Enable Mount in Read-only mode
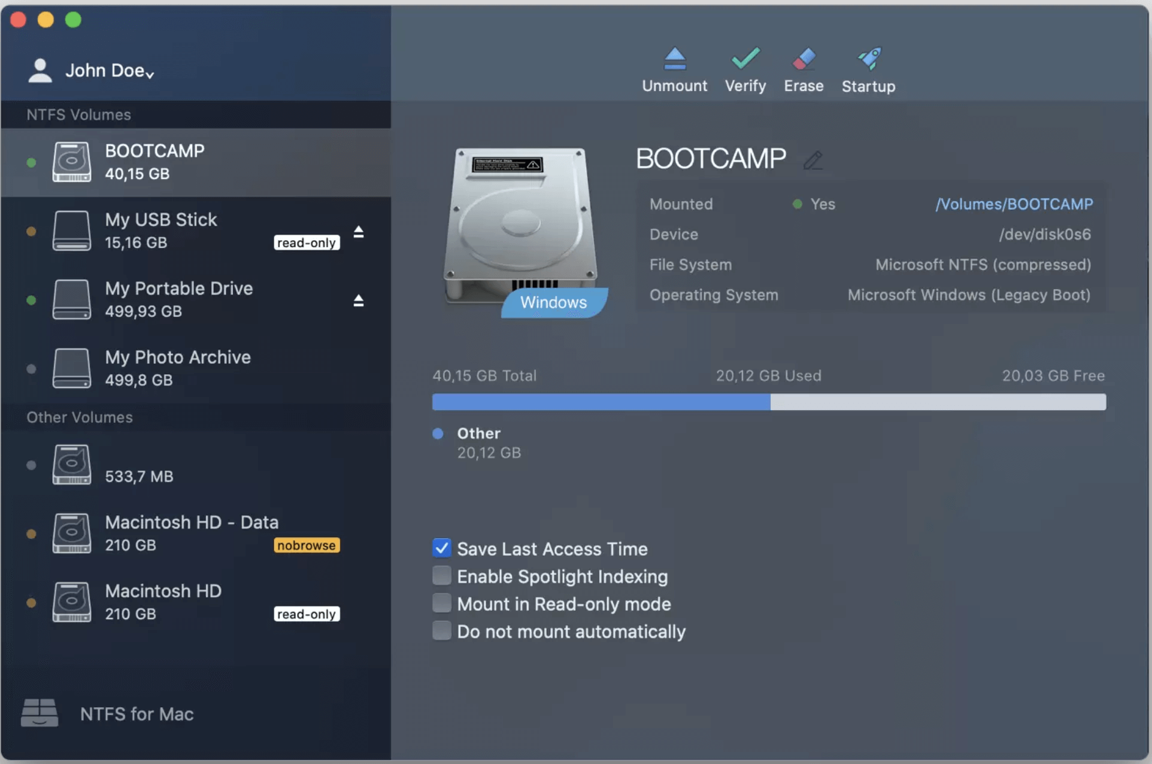 pyautogui.click(x=441, y=602)
